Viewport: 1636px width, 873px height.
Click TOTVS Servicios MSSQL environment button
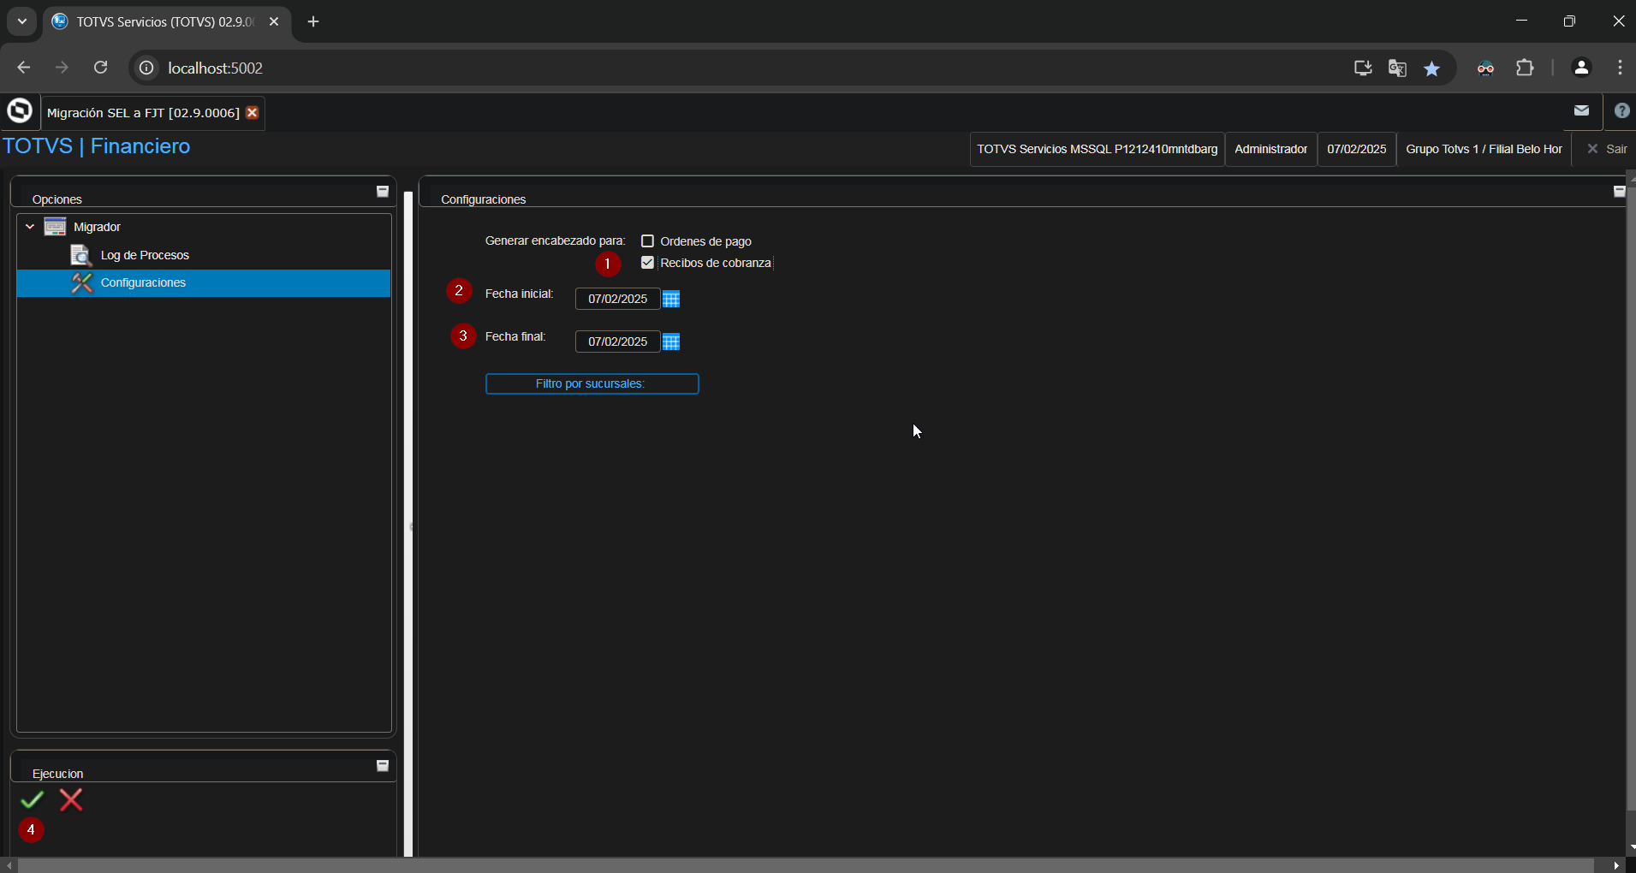(1097, 149)
